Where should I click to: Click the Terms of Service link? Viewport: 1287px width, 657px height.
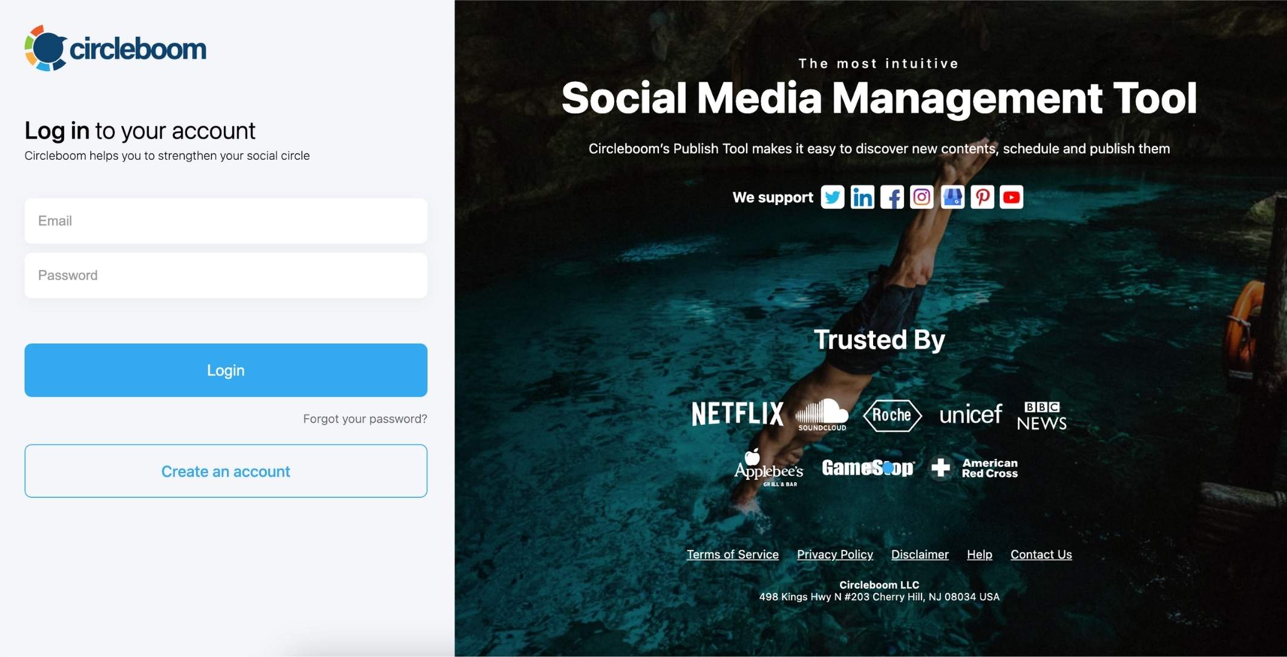732,553
